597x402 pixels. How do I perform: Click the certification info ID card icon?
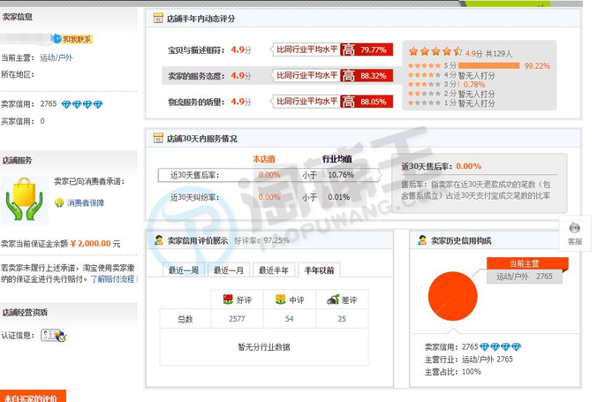54,336
